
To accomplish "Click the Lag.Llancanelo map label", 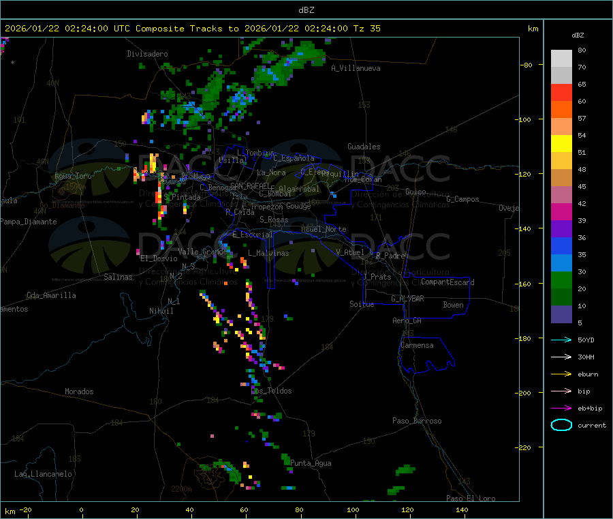I will click(44, 474).
